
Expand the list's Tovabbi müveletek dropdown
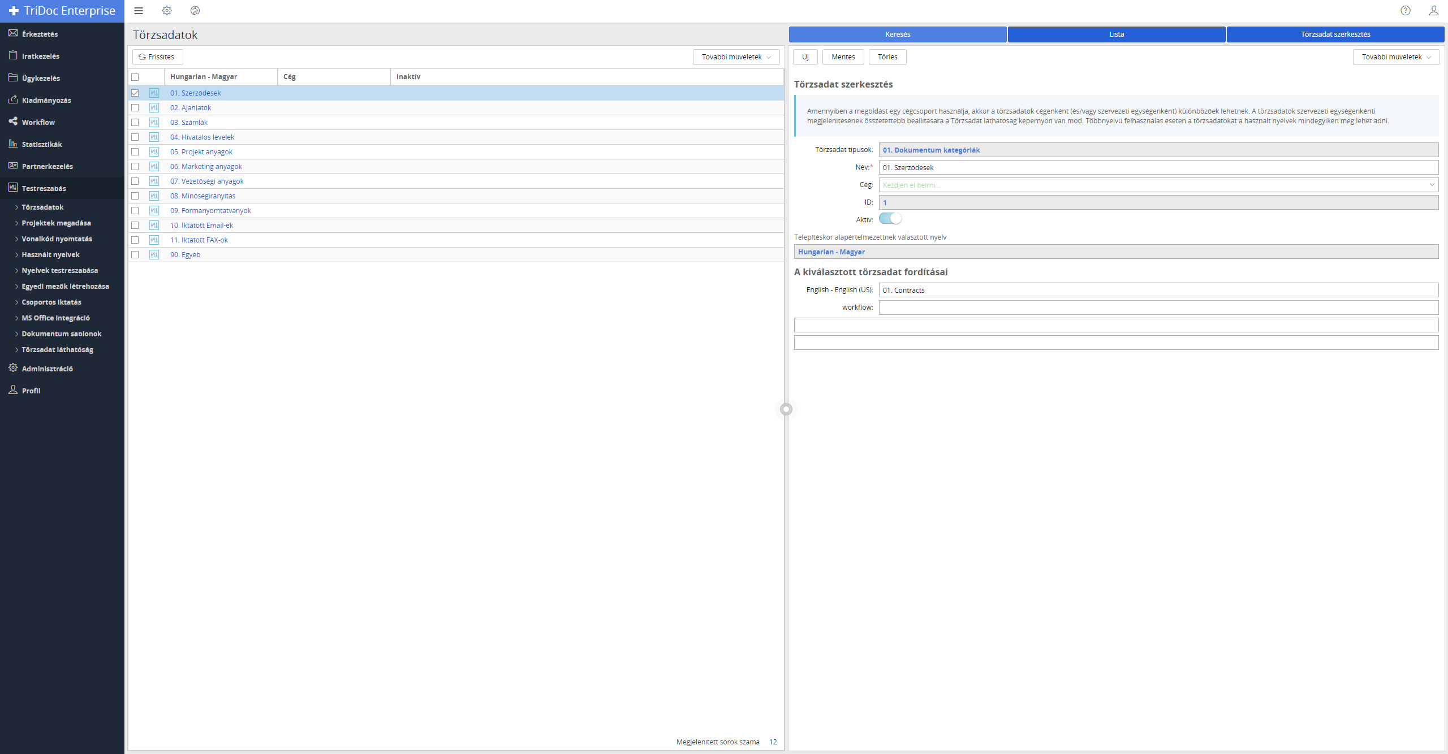tap(736, 57)
